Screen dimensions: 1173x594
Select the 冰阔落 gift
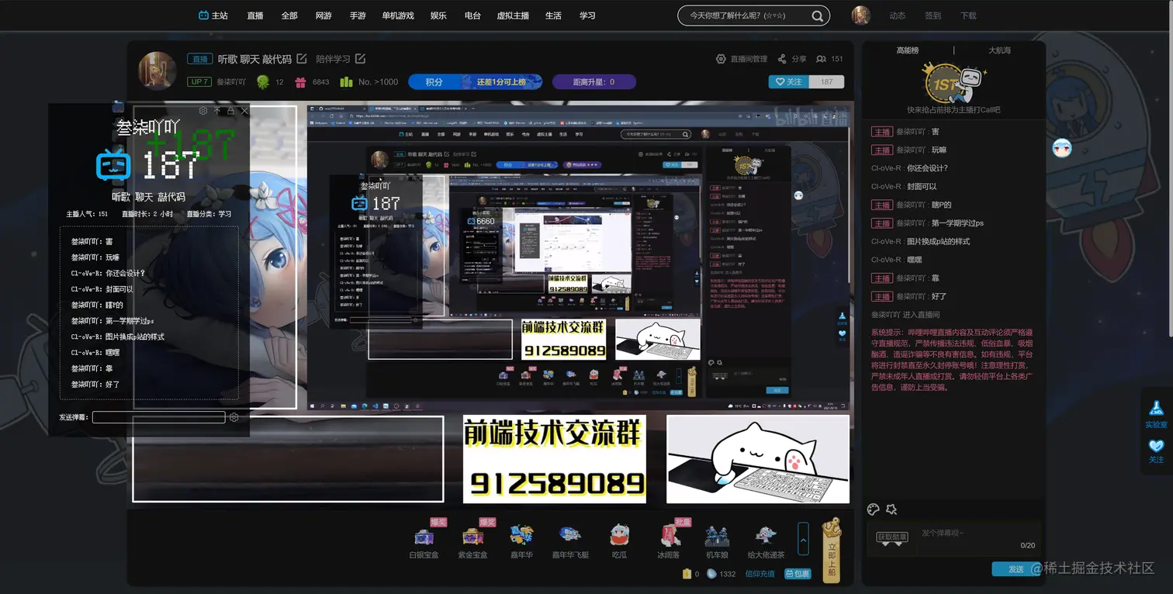point(668,540)
